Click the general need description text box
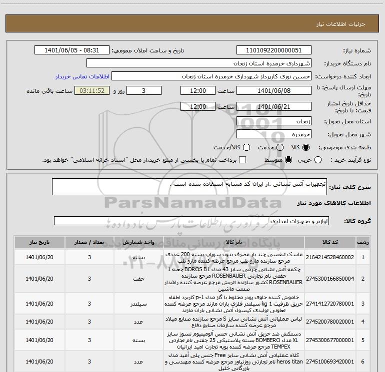 [189, 187]
